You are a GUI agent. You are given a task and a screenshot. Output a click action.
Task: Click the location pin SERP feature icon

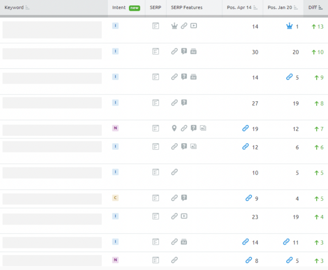(174, 128)
